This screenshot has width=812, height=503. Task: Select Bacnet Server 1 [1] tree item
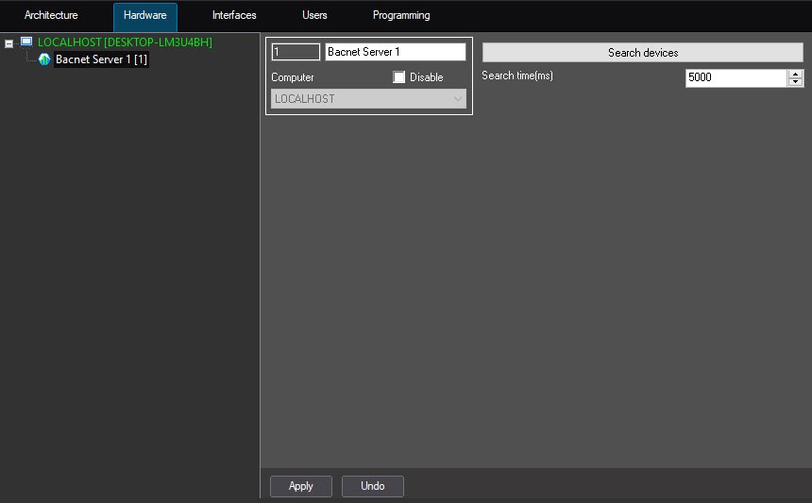pos(102,59)
